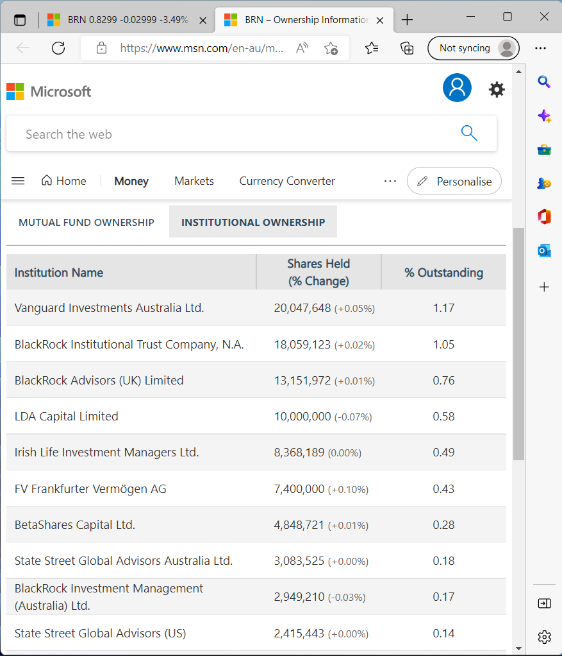Open the hamburger navigation menu
The image size is (562, 656).
pyautogui.click(x=18, y=181)
